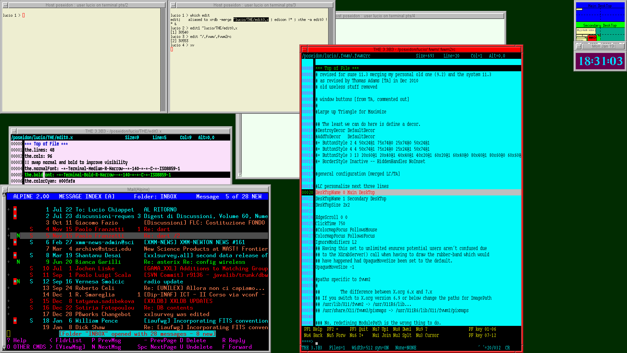
Task: Select message 12 'radio update' from Vernesa Smolcic
Action: [137, 282]
